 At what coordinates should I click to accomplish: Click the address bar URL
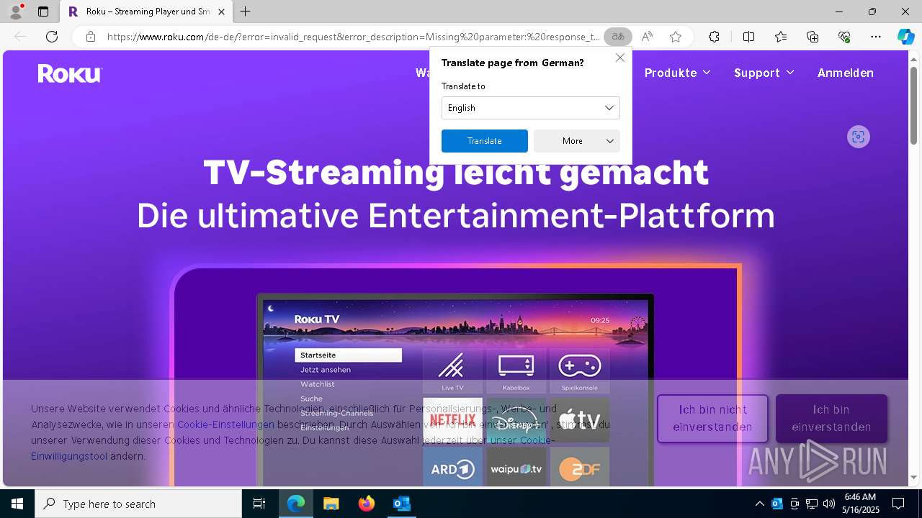(x=353, y=37)
